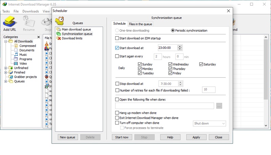The image size is (271, 155).
Task: Switch to the Schedule tab
Action: pyautogui.click(x=120, y=23)
